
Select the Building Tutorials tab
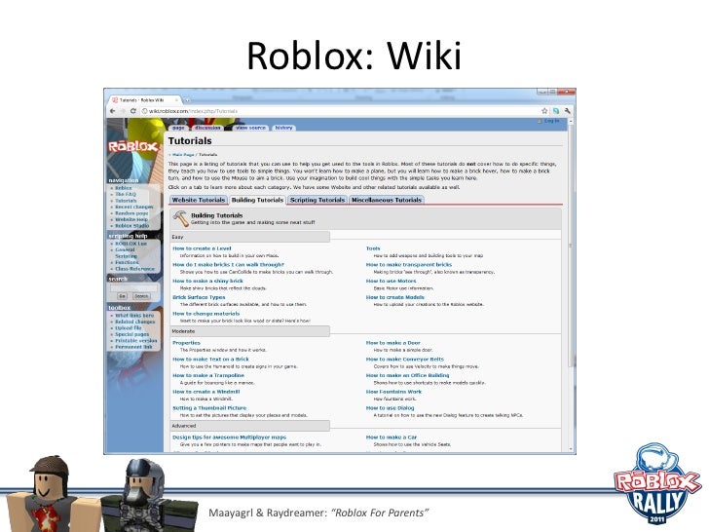click(257, 200)
